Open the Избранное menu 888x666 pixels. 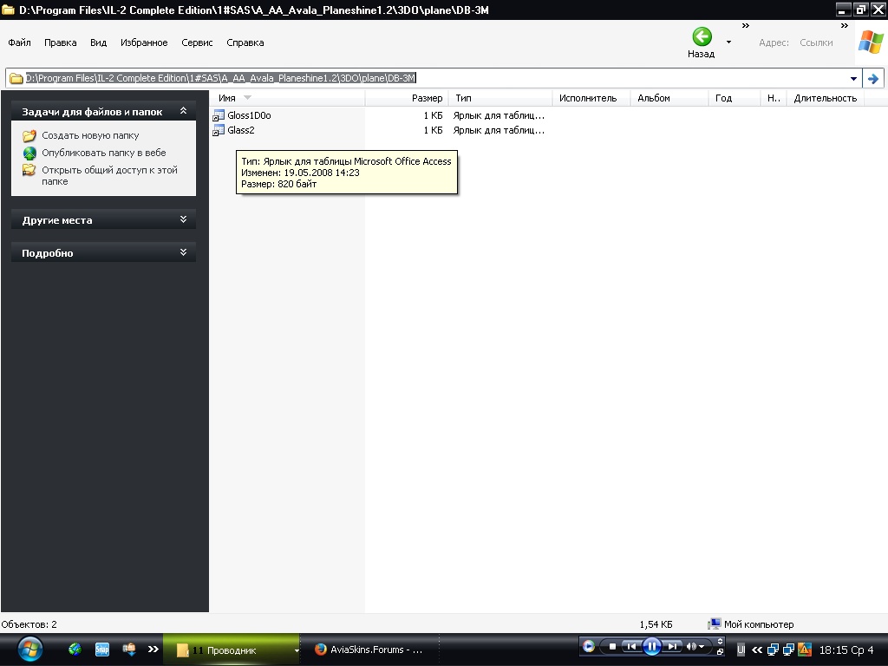[144, 42]
